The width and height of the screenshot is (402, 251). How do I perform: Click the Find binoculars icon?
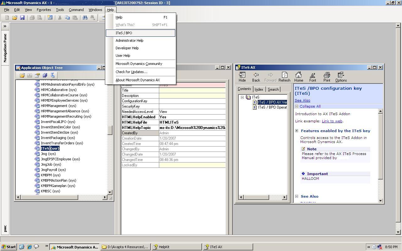tap(85, 18)
